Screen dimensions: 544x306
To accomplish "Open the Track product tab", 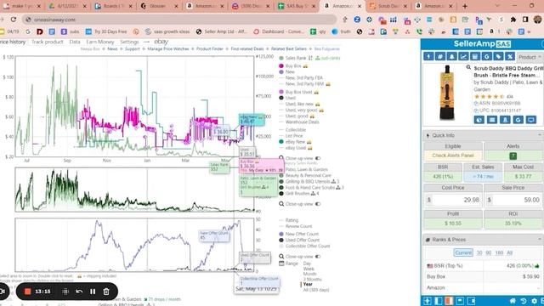I will click(48, 42).
